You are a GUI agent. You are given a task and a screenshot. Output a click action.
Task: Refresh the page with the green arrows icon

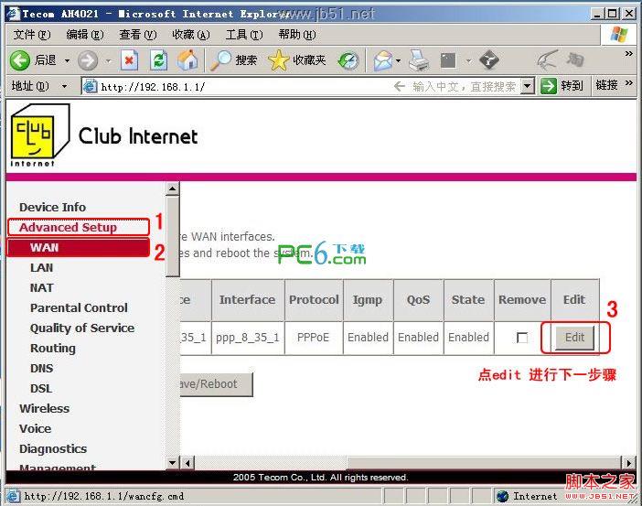point(158,60)
